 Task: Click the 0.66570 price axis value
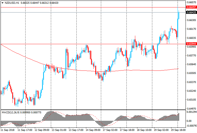point(191,2)
